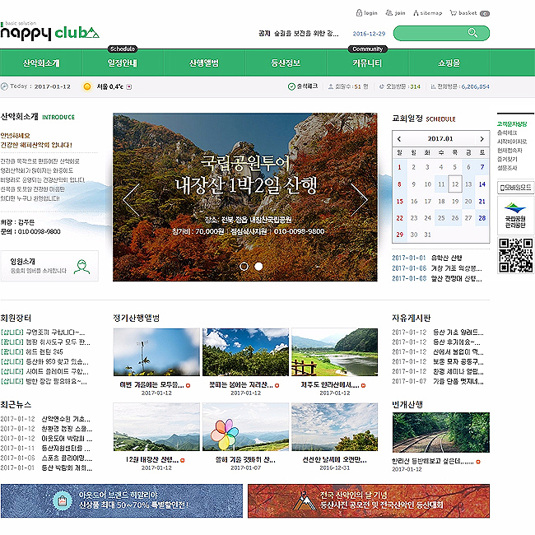Click the 출석체크 check mark
535x535 pixels.
pos(291,86)
